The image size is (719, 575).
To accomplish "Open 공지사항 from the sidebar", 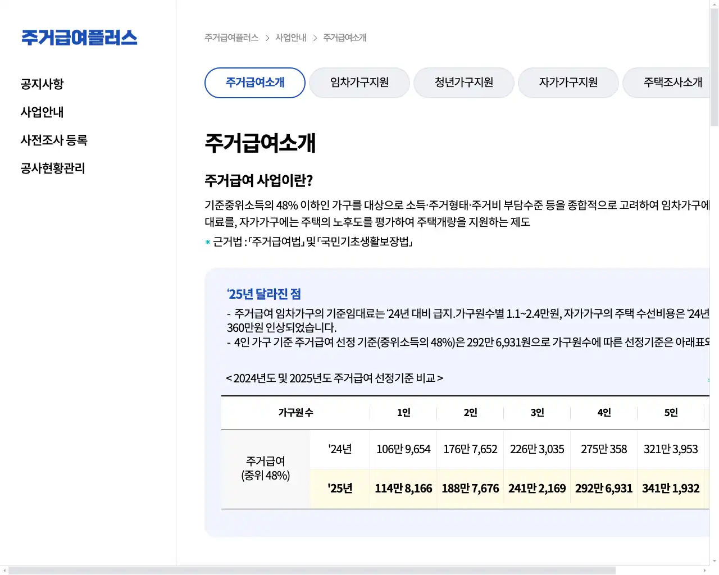I will tap(42, 84).
